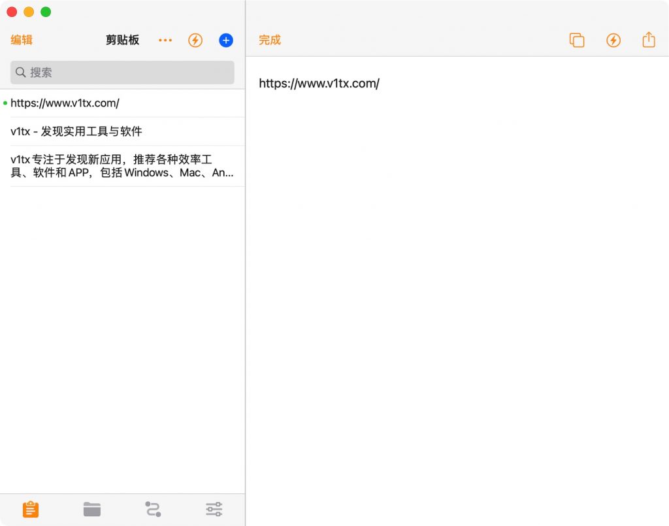669x526 pixels.
Task: Open the workflow actions tab icon
Action: [x=153, y=510]
